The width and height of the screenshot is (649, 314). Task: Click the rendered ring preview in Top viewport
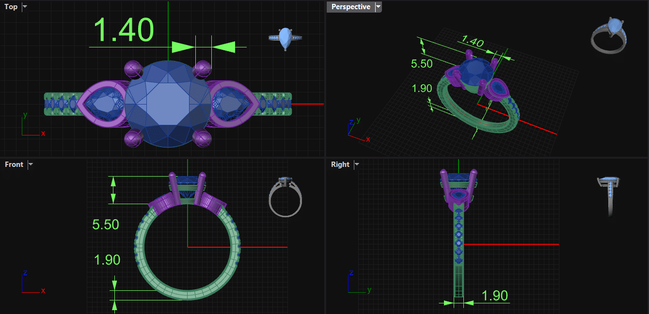click(x=285, y=38)
